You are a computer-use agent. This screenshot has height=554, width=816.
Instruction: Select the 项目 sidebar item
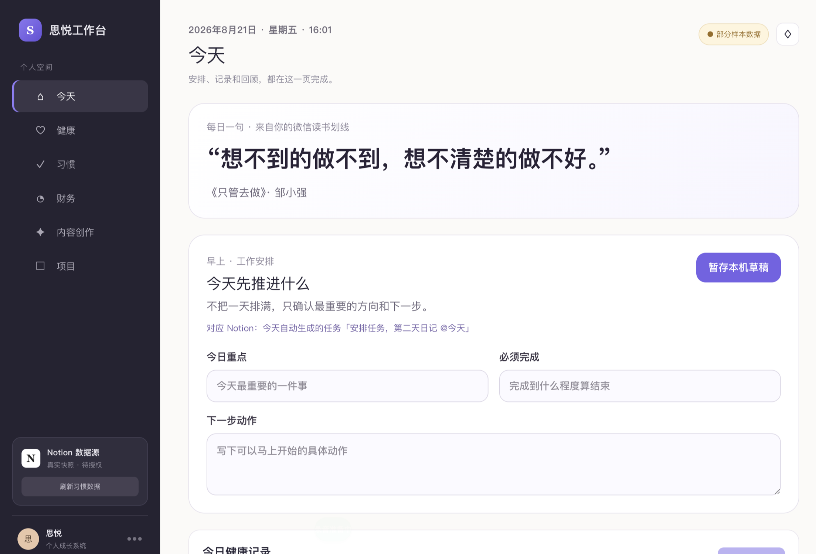pos(80,266)
